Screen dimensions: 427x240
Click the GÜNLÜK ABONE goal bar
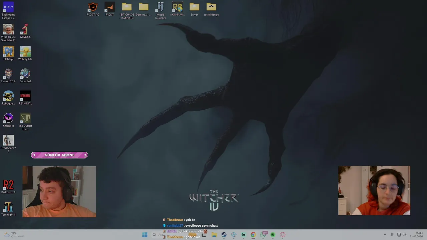[59, 155]
